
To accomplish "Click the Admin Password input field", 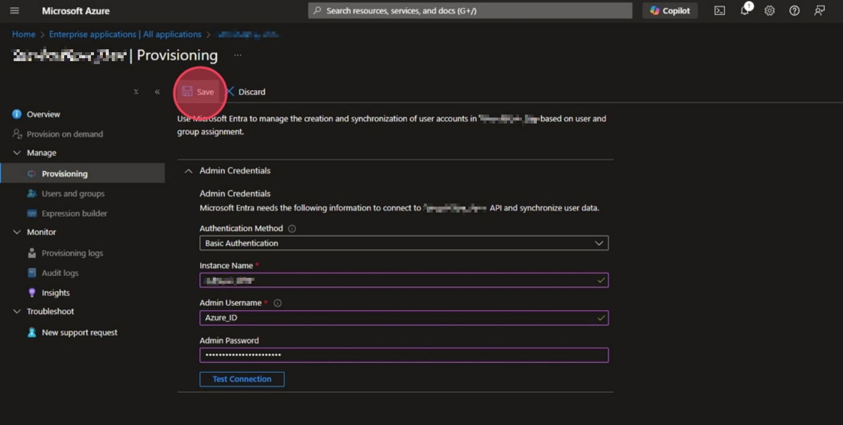I will tap(404, 355).
